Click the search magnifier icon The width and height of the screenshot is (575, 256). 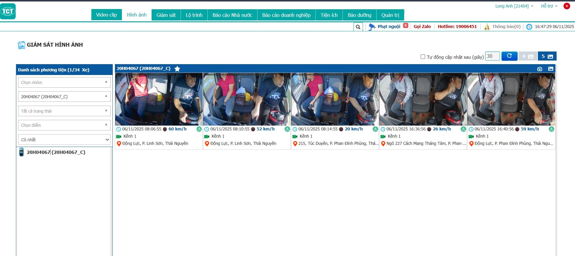pos(358,27)
